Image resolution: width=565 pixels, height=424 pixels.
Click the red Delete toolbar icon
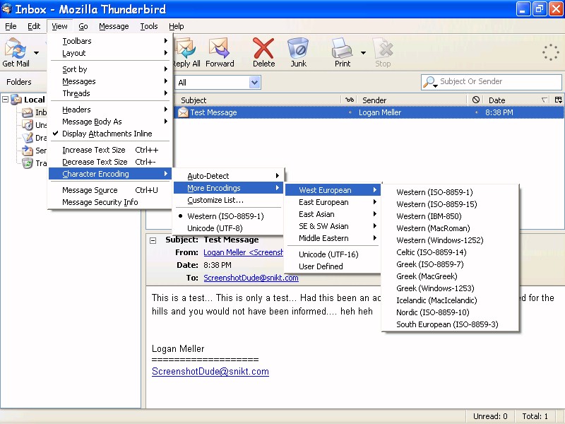click(x=263, y=48)
